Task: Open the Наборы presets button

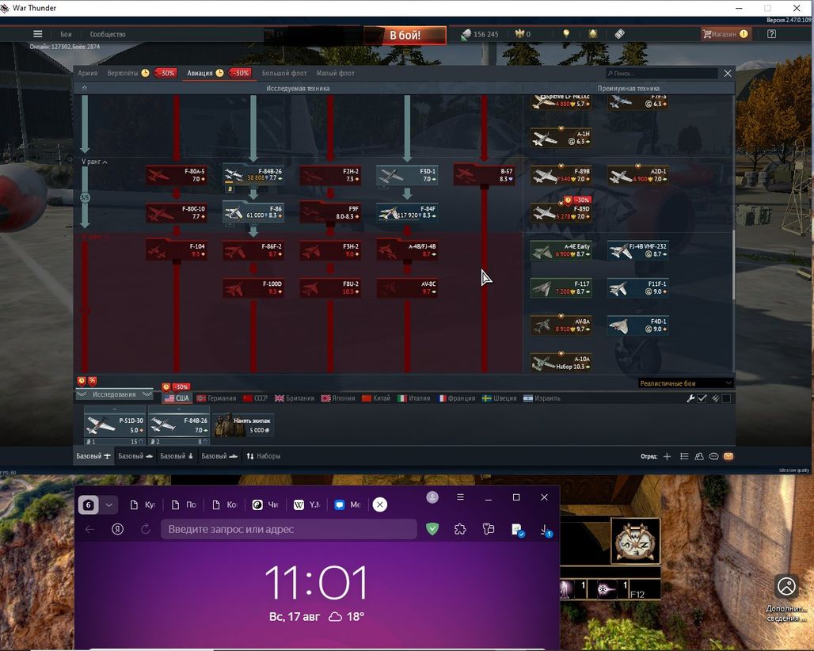Action: click(263, 456)
